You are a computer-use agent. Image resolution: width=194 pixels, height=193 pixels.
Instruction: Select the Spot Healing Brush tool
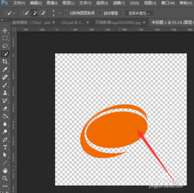[5, 77]
